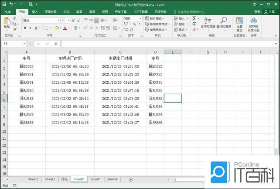Click the Name Box showing E6
The width and height of the screenshot is (280, 189).
click(x=14, y=44)
